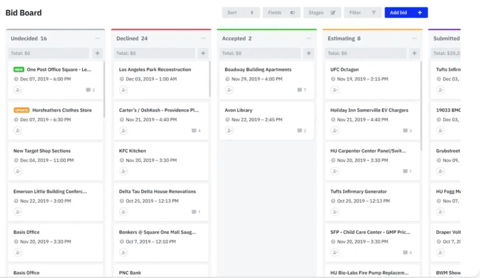Click the UPDATE badge on Horsefeathers card
Image resolution: width=480 pixels, height=278 pixels.
(x=22, y=110)
